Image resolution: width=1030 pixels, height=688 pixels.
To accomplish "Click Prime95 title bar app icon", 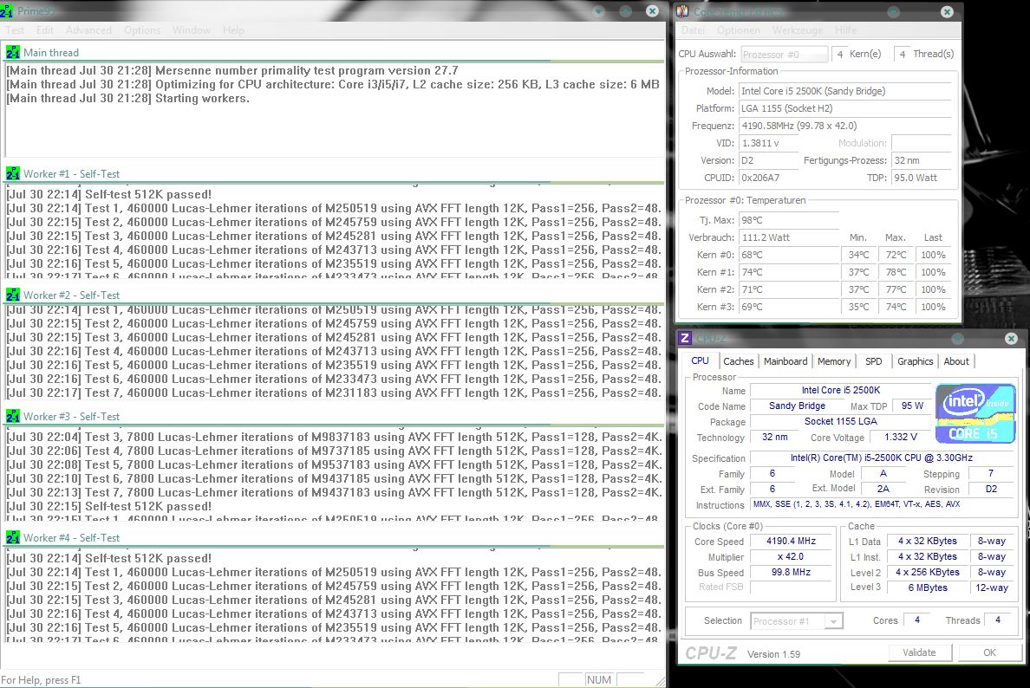I will pyautogui.click(x=7, y=11).
